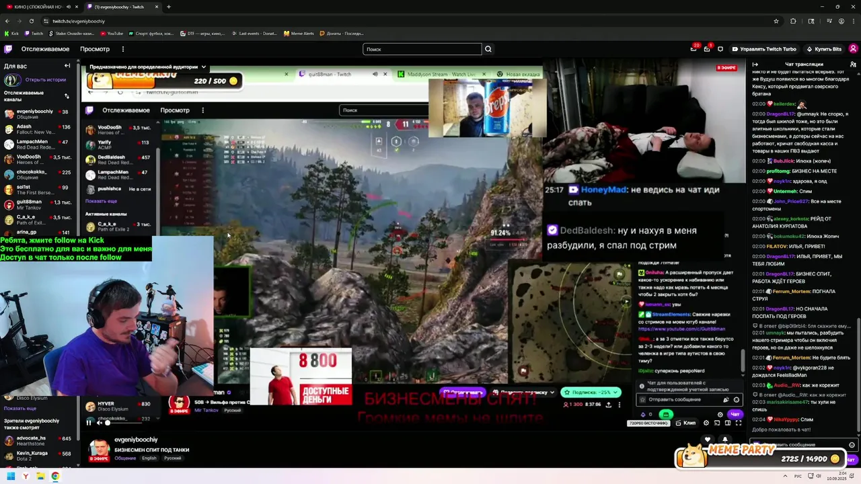This screenshot has width=861, height=484.
Task: Open the Yandex browser taskbar icon
Action: pos(26,477)
